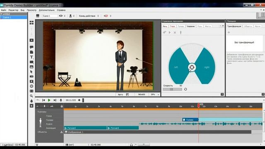
Task: Adjust the Скорость speed slider
Action: click(172, 89)
